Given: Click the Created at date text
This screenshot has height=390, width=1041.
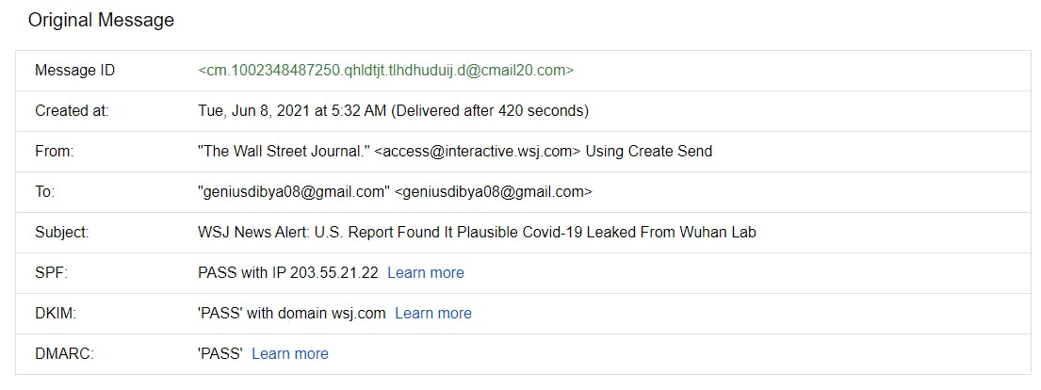Looking at the screenshot, I should pyautogui.click(x=393, y=111).
